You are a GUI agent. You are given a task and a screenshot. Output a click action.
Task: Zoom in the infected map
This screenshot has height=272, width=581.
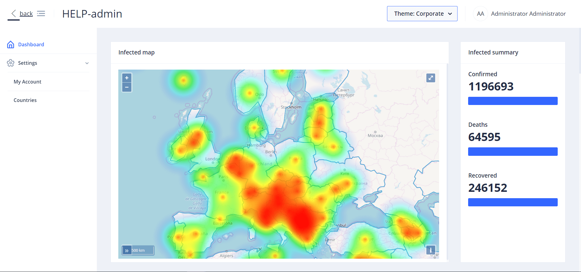point(127,78)
